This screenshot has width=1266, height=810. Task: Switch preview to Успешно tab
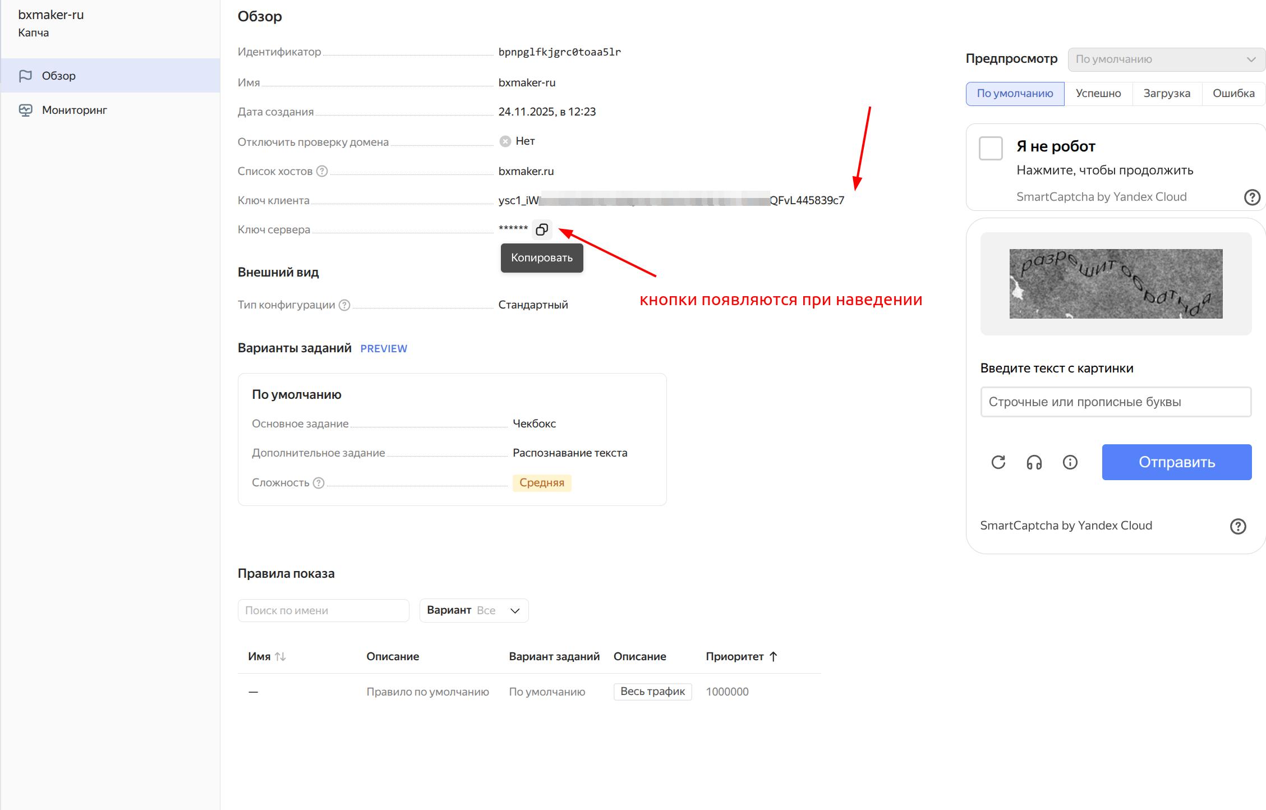[x=1098, y=93]
